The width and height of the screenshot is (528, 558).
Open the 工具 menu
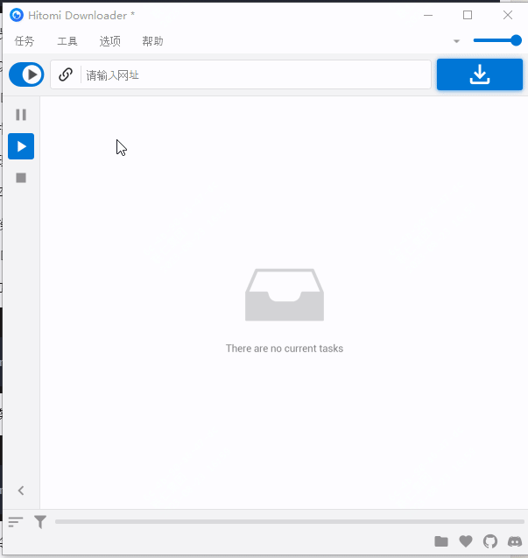[x=67, y=41]
